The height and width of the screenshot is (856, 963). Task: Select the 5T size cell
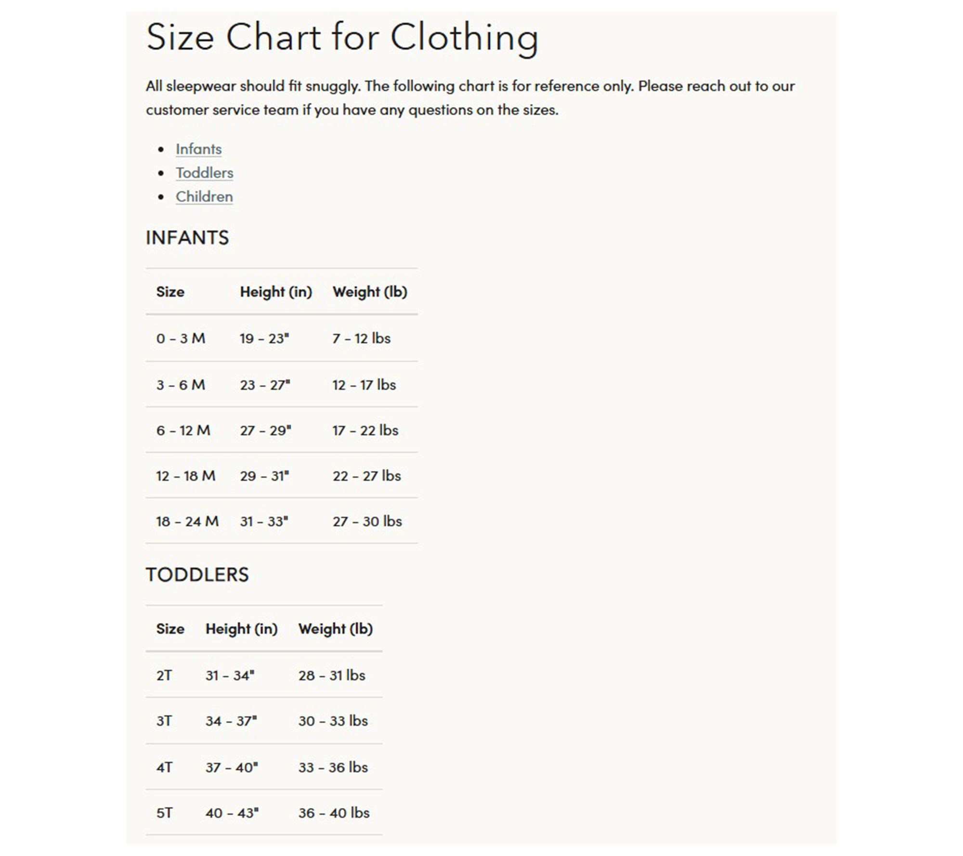(164, 813)
